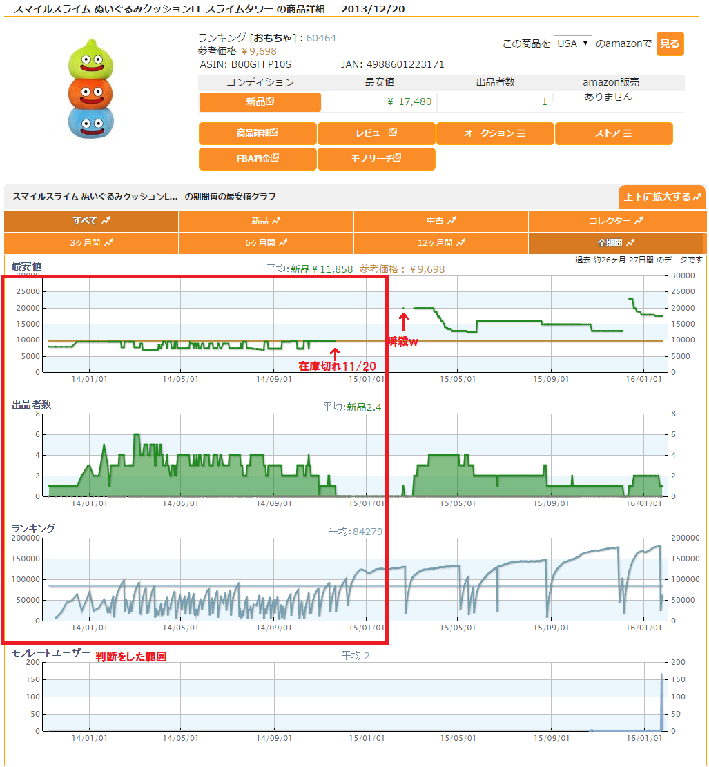The image size is (709, 767).
Task: Click the 平均:新品2.4 seller average text
Action: (352, 407)
